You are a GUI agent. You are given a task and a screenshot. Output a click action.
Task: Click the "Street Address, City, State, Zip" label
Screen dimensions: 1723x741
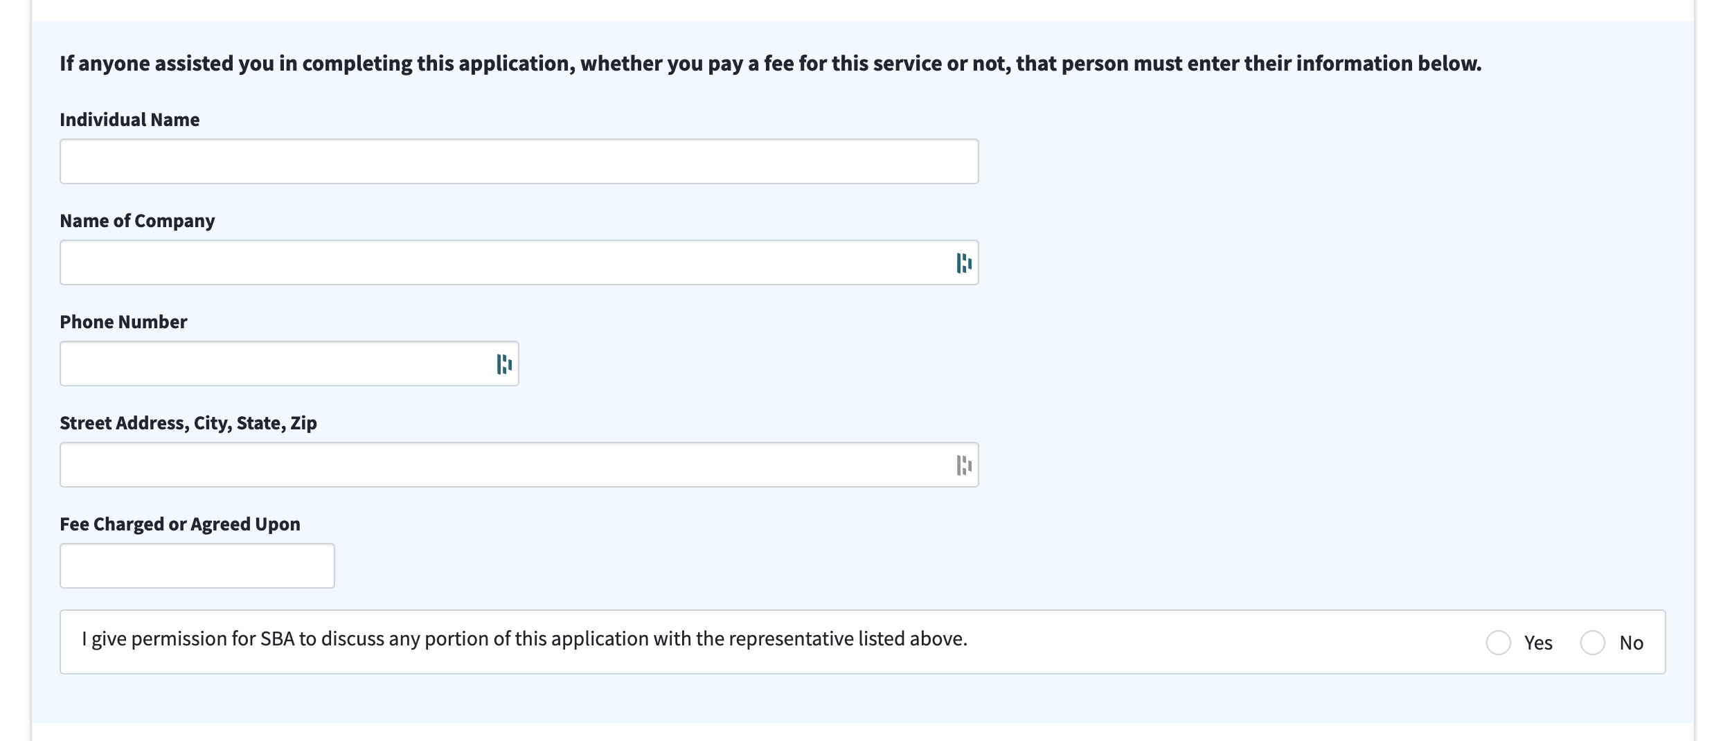pyautogui.click(x=188, y=423)
